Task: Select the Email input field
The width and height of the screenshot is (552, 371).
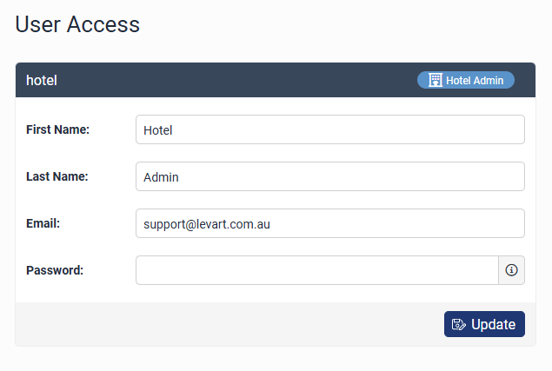Action: point(330,223)
